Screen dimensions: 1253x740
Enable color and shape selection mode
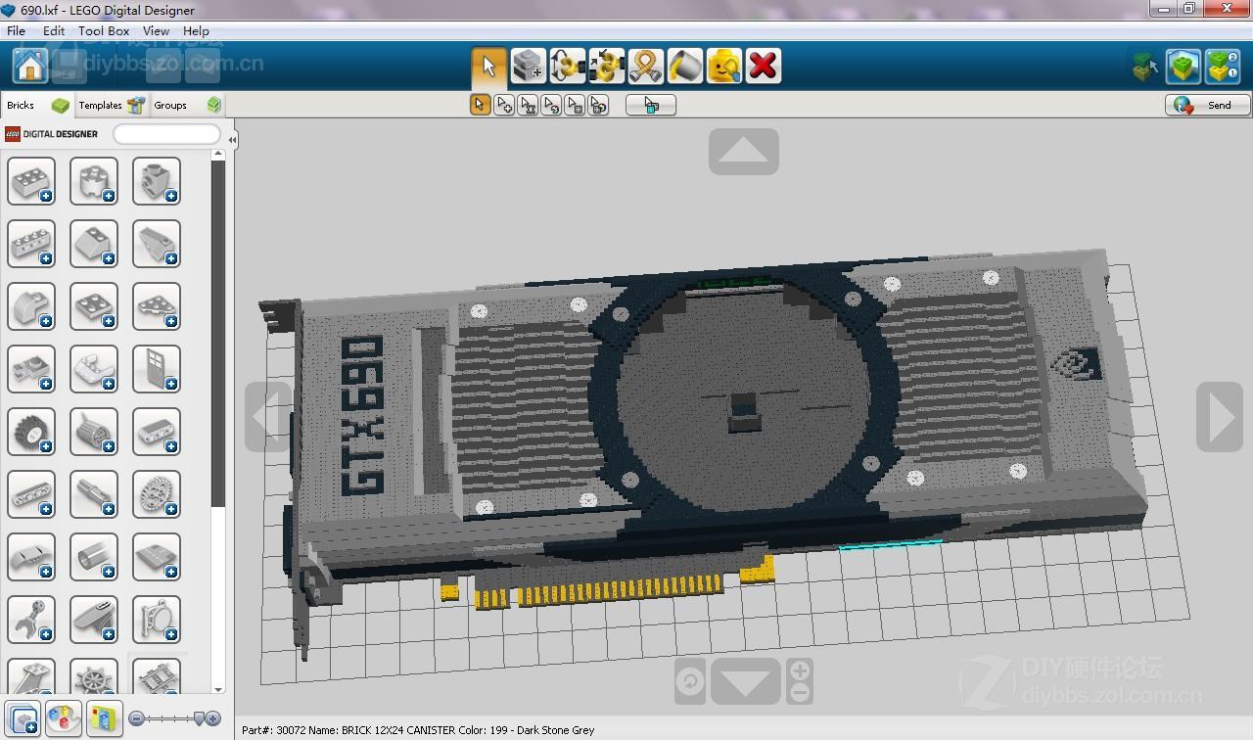point(598,105)
